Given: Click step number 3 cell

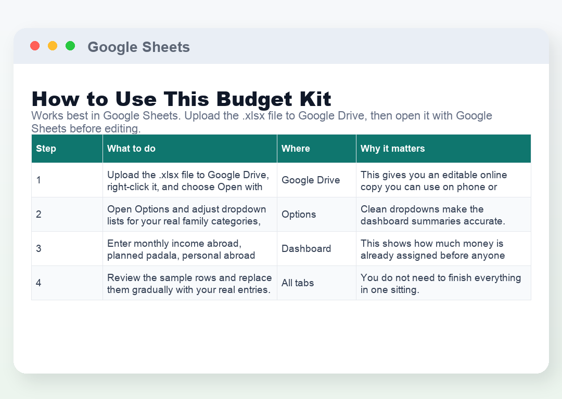Looking at the screenshot, I should [67, 249].
